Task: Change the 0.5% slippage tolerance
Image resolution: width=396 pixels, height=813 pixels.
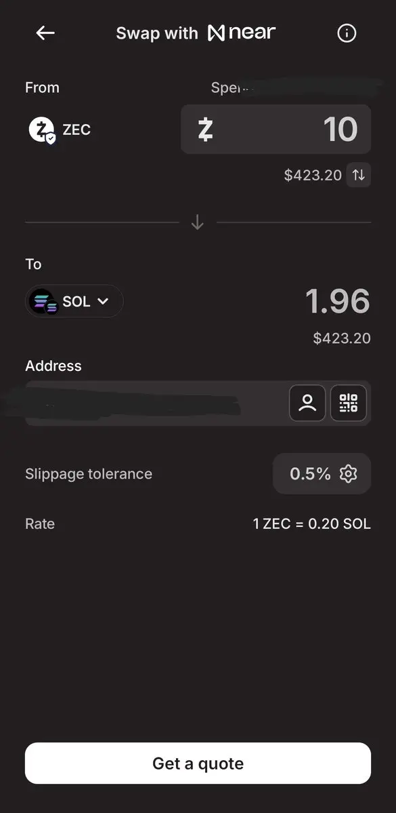Action: point(322,473)
